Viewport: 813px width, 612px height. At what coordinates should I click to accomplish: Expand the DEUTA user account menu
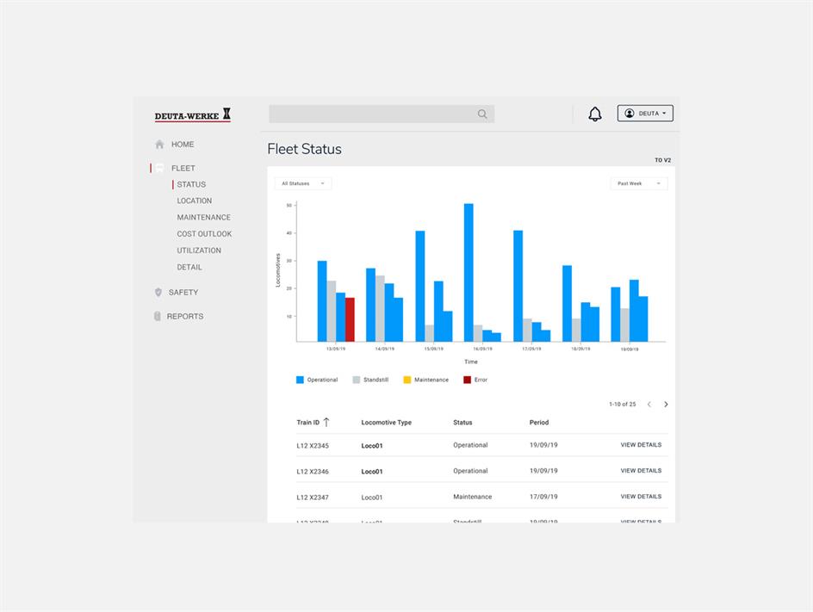point(645,114)
